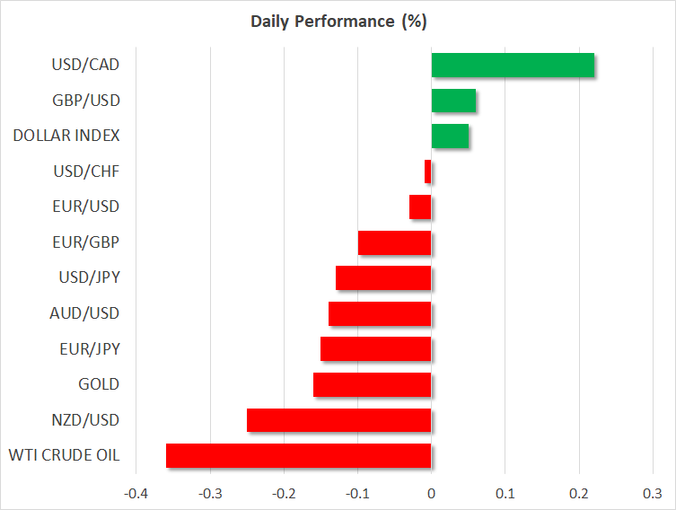Image resolution: width=676 pixels, height=510 pixels.
Task: Select the EUR/GBP bar
Action: tap(395, 242)
